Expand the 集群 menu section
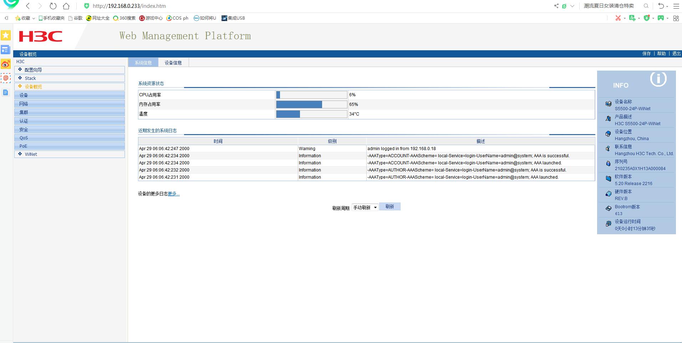Screen dimensions: 682x343 click(70, 112)
